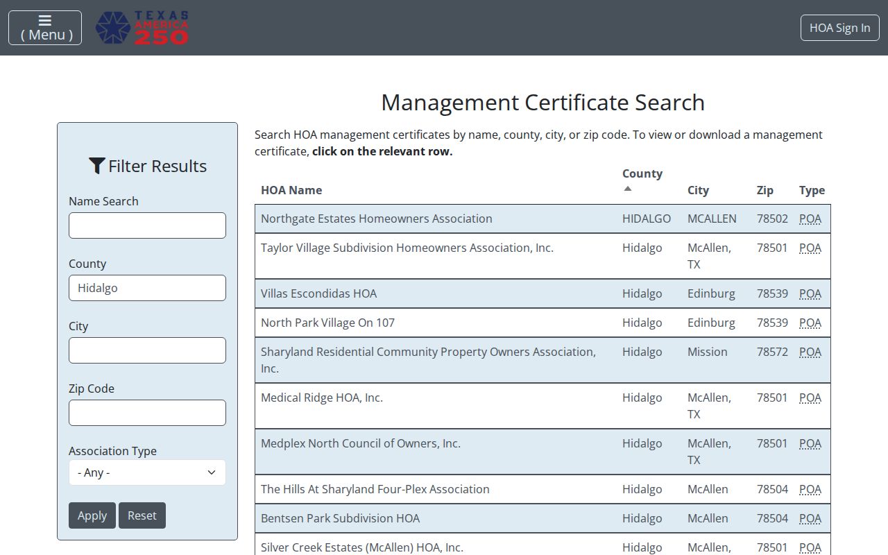Click zip 78502 in Northgate row

772,219
